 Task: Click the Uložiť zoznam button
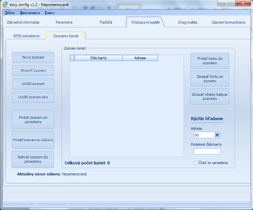(x=33, y=84)
